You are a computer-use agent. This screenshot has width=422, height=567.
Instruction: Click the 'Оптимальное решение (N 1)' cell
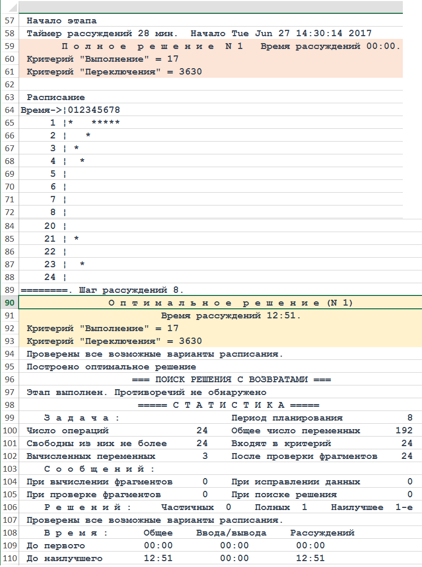(230, 303)
